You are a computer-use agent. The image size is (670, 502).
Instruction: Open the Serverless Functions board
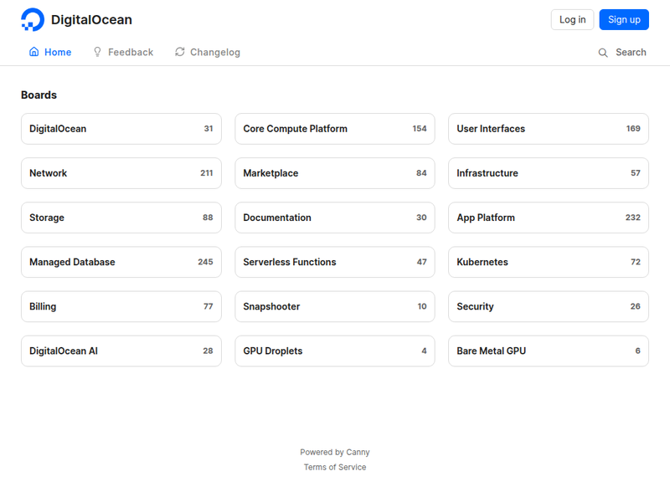[x=335, y=262]
